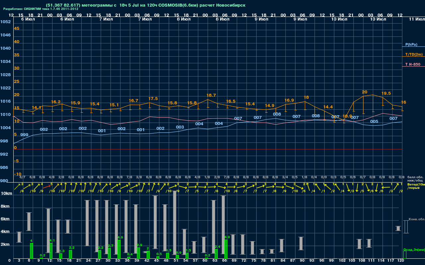Screen dimensions: 425x265
Task: Click the балл обл. legend label
Action: click(x=415, y=177)
